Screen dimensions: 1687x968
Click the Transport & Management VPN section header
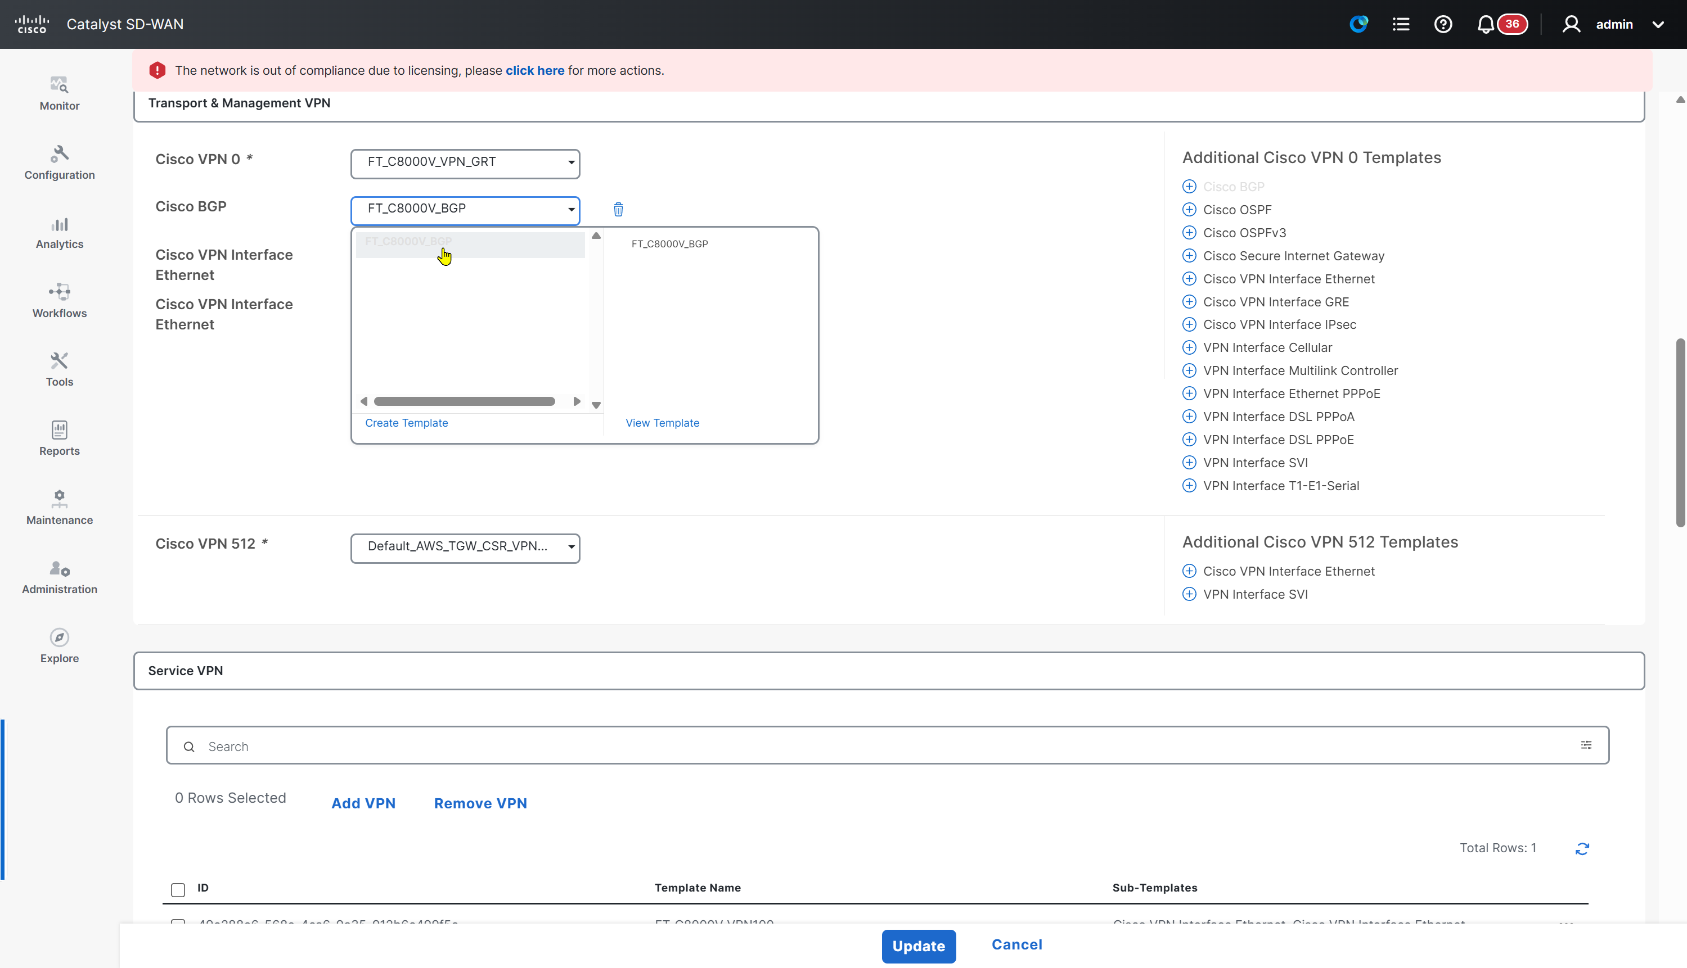(x=889, y=105)
